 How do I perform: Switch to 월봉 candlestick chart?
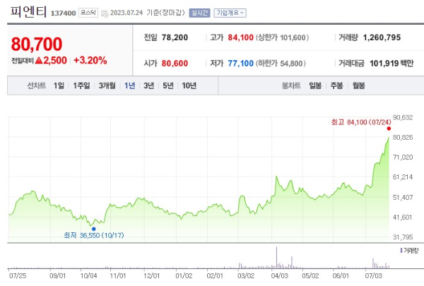(358, 85)
